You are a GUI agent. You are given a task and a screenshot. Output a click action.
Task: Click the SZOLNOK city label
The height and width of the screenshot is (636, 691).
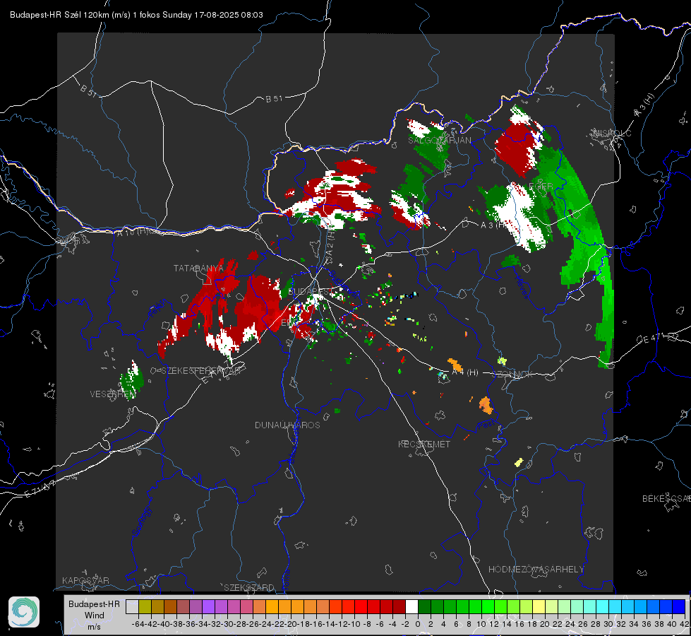tap(513, 375)
